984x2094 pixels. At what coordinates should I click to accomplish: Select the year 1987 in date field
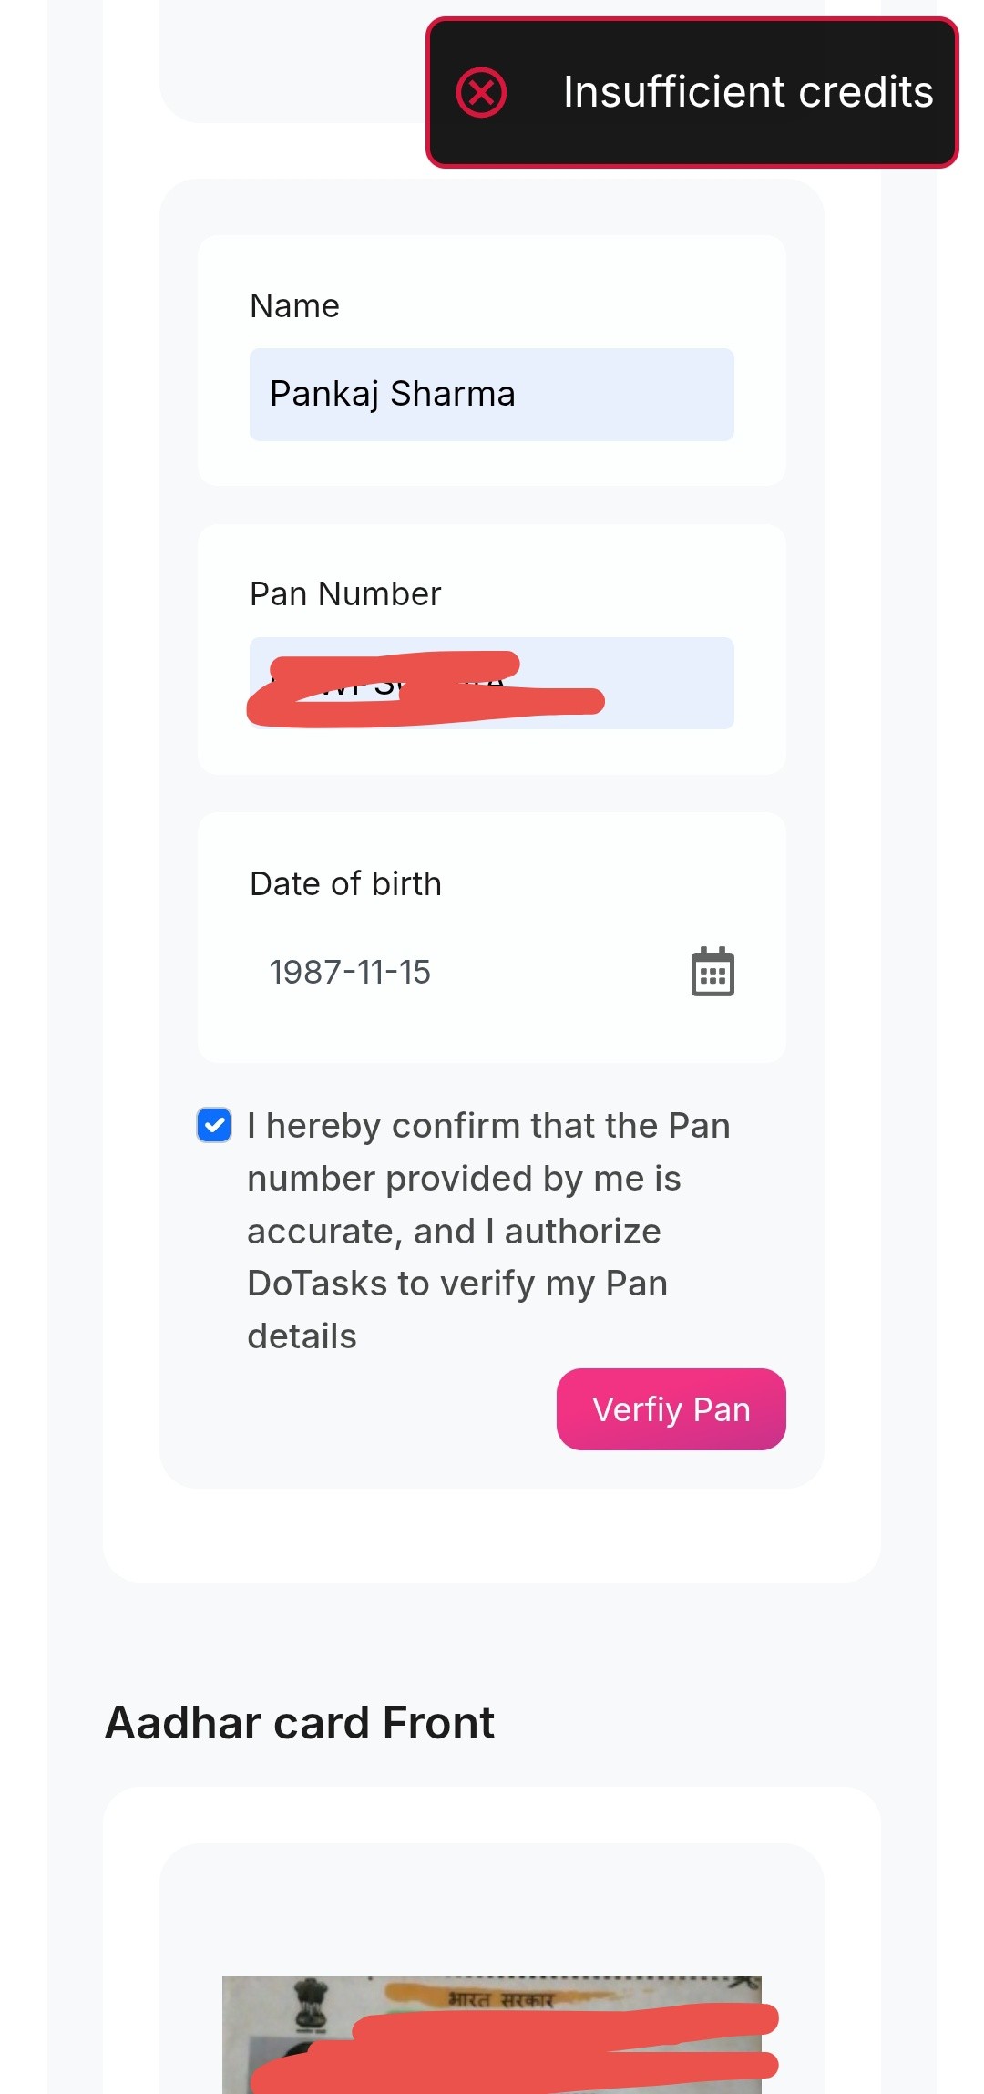304,973
